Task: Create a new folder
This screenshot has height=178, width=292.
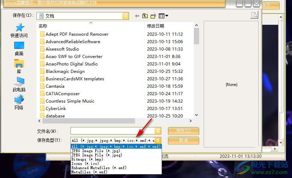Action: tap(153, 16)
